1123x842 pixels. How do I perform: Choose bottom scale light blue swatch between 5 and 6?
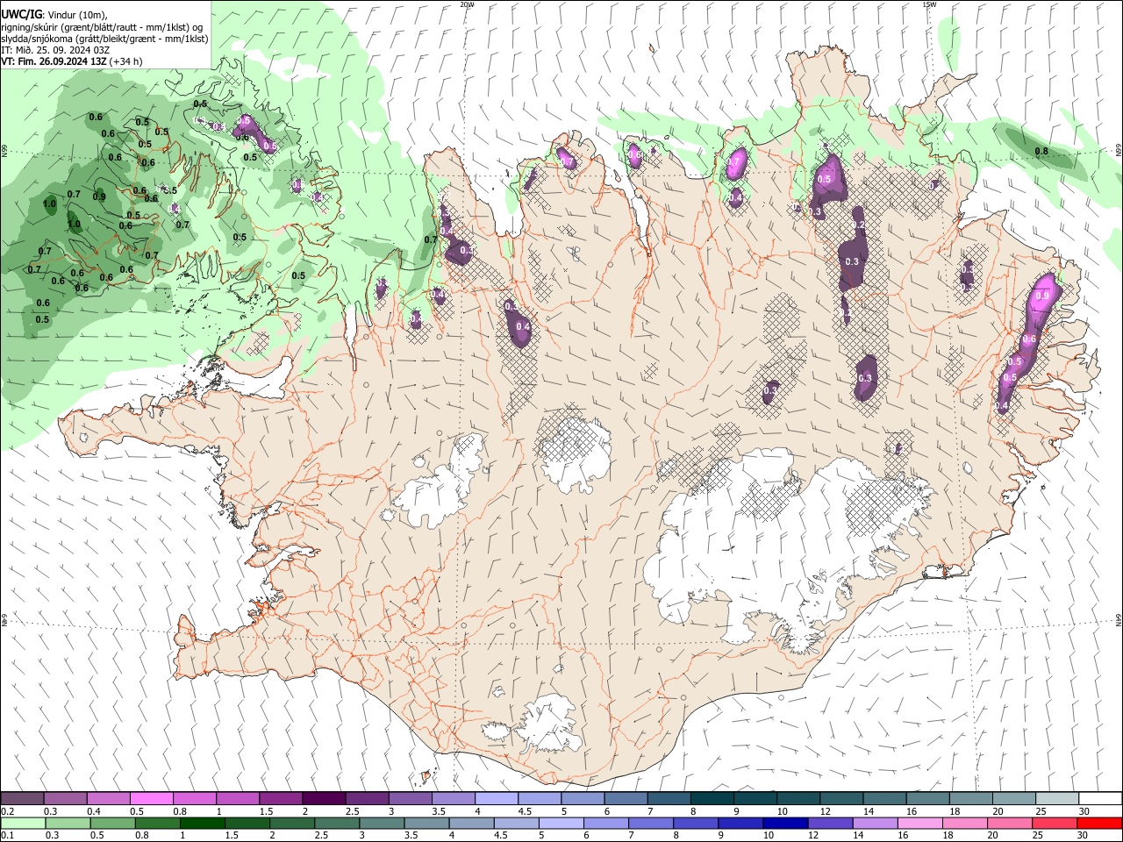pyautogui.click(x=560, y=824)
